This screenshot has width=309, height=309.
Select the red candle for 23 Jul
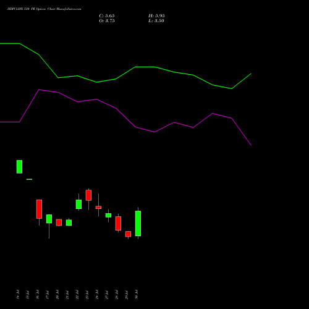click(88, 195)
